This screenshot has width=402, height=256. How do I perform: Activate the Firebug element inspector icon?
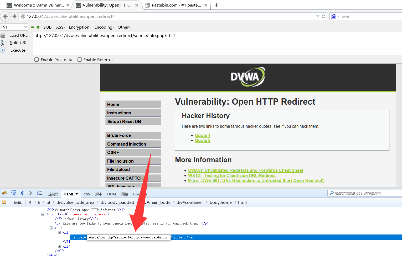point(13,193)
